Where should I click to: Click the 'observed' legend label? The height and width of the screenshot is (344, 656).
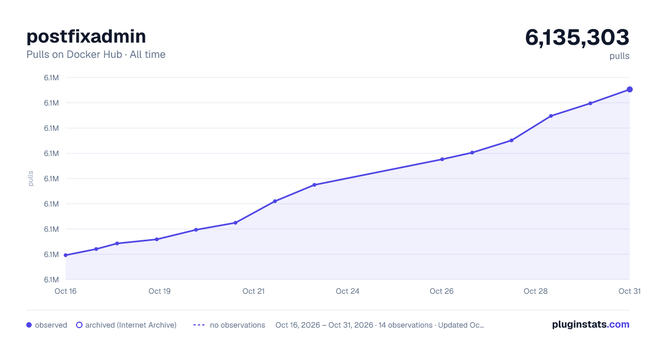point(51,325)
